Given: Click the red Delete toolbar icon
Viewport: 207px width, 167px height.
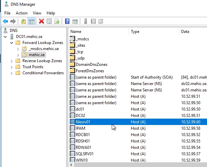Looking at the screenshot, I should tap(42, 22).
